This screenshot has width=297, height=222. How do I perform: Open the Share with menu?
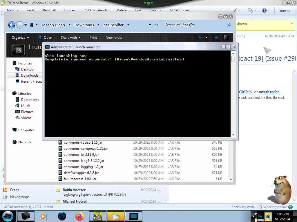point(71,37)
